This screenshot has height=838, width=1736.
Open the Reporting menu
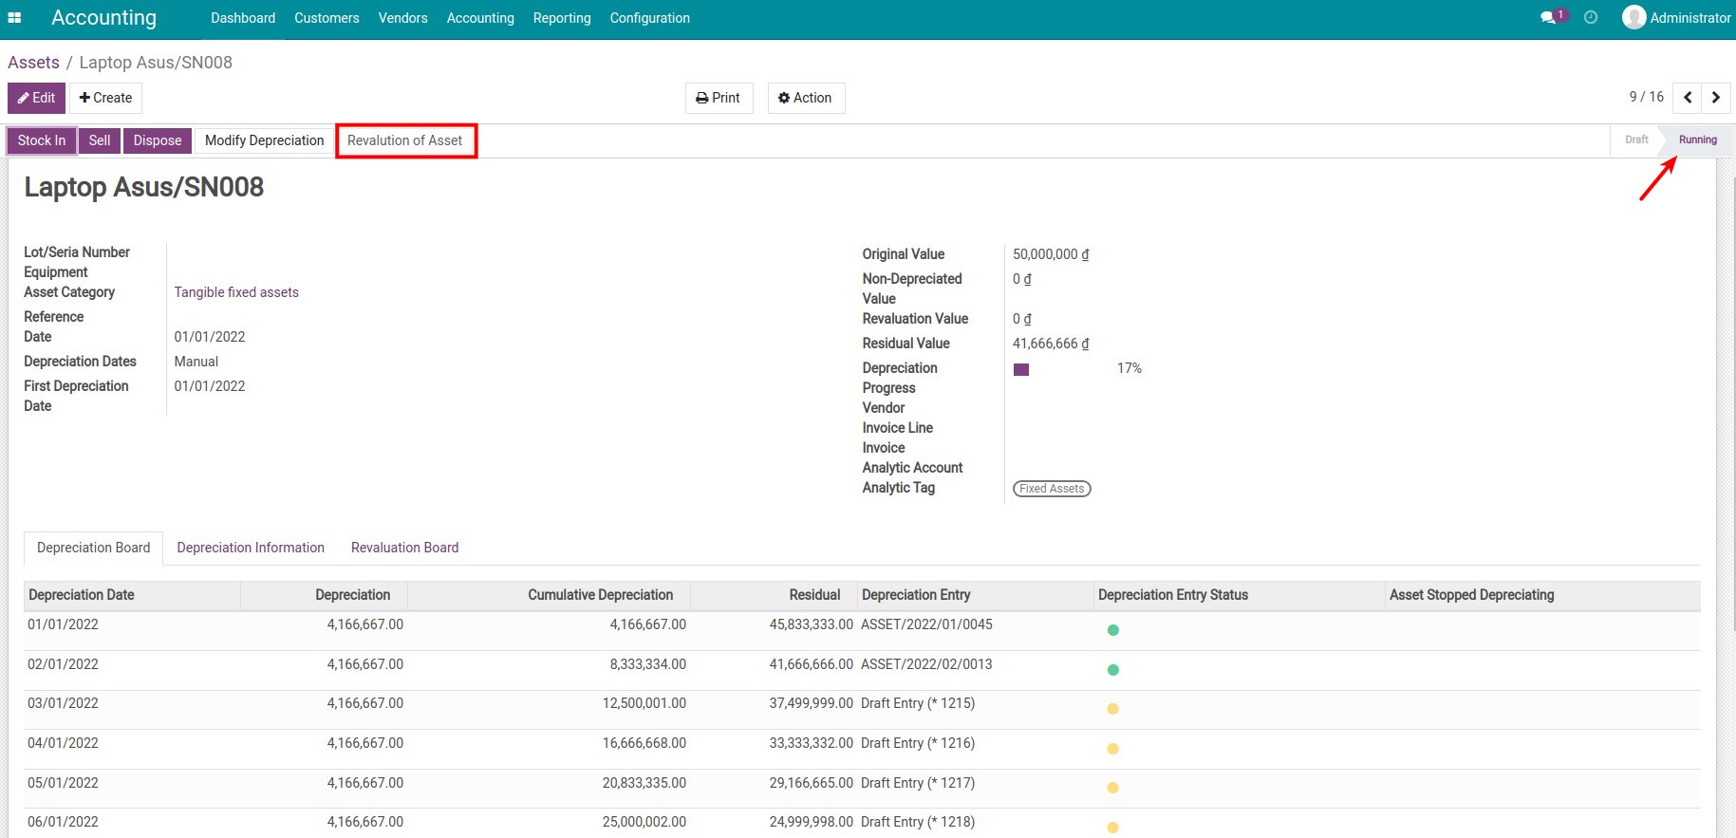click(x=561, y=18)
